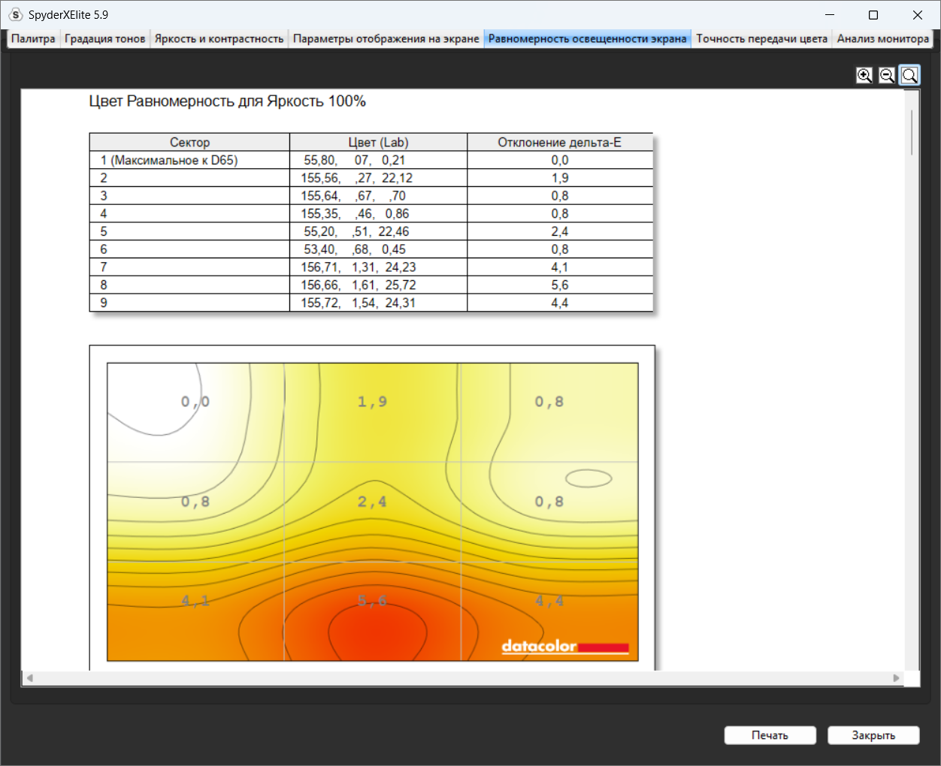
Task: Click the Закрыть button
Action: point(873,735)
